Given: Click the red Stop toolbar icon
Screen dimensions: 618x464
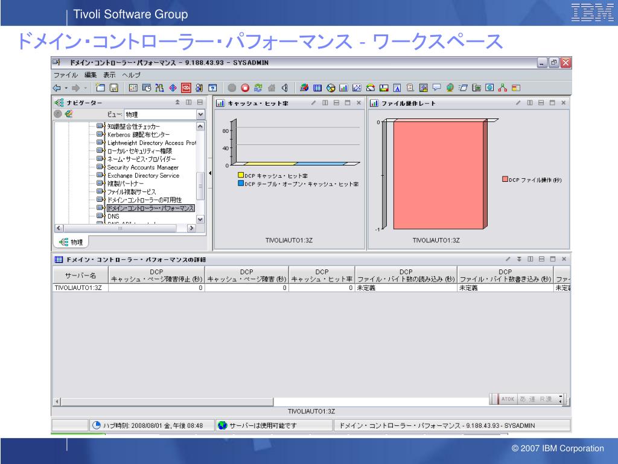Looking at the screenshot, I should click(245, 88).
